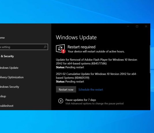The width and height of the screenshot is (154, 133).
Task: Click the pause icon beside Pause updates
Action: [61, 101]
